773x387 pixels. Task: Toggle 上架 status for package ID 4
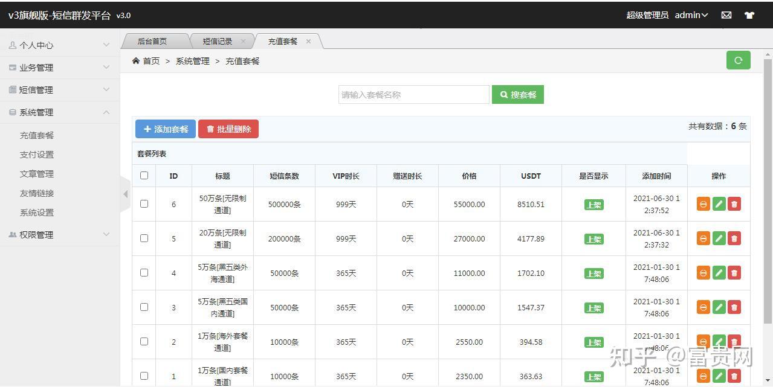tap(593, 273)
